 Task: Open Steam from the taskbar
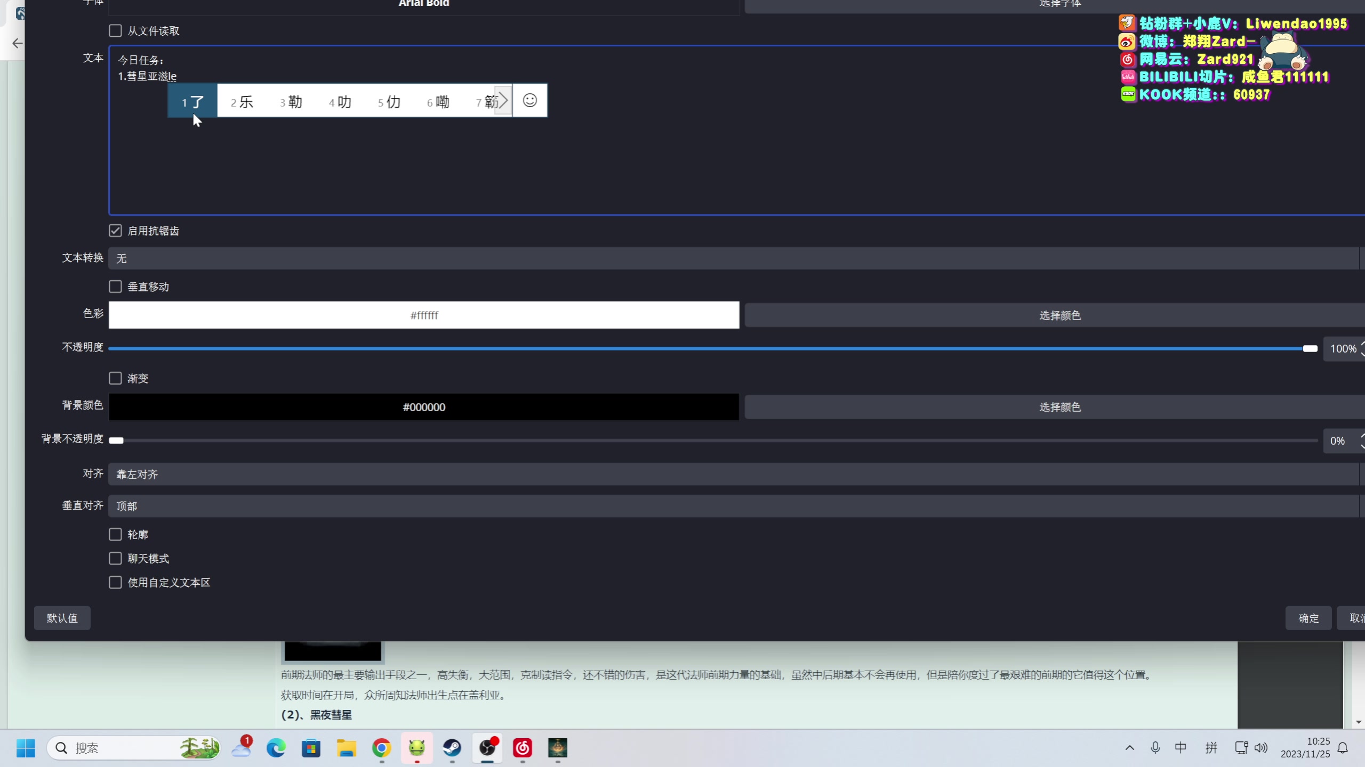click(452, 748)
